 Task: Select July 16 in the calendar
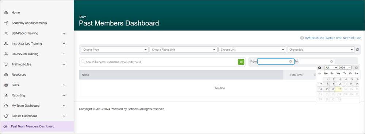pos(332,90)
